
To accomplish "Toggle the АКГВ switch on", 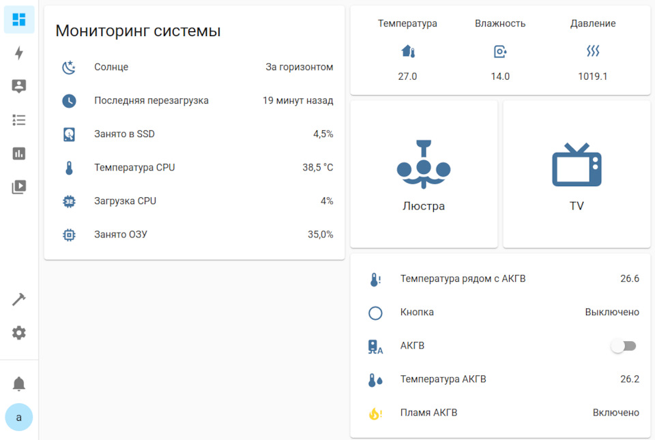I will (x=623, y=346).
